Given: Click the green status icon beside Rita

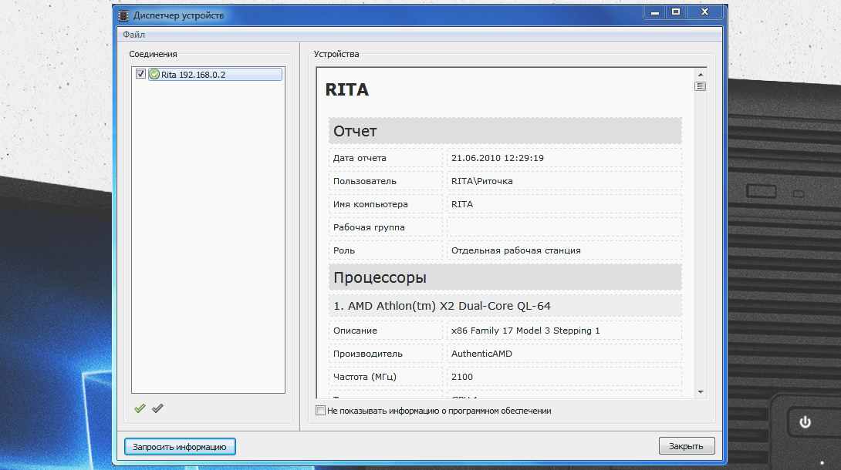Looking at the screenshot, I should click(x=154, y=75).
